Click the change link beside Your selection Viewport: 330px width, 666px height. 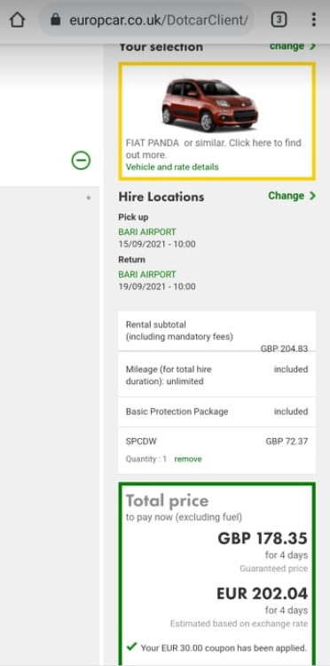(293, 46)
